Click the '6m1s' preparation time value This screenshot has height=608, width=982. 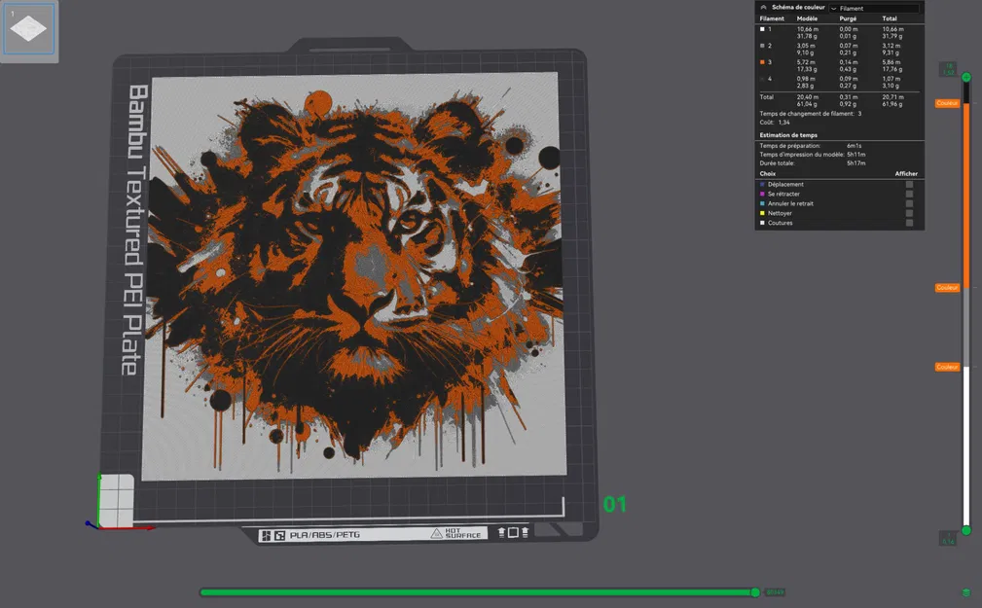tap(854, 146)
